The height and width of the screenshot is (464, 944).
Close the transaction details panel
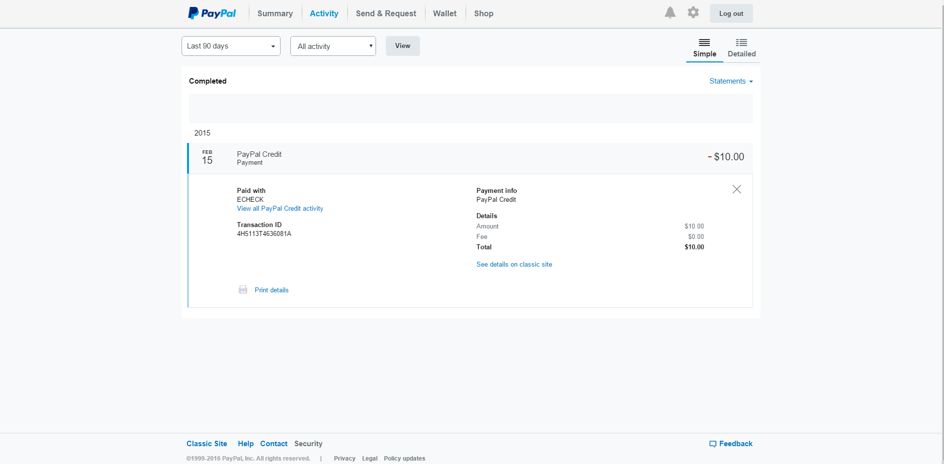736,189
